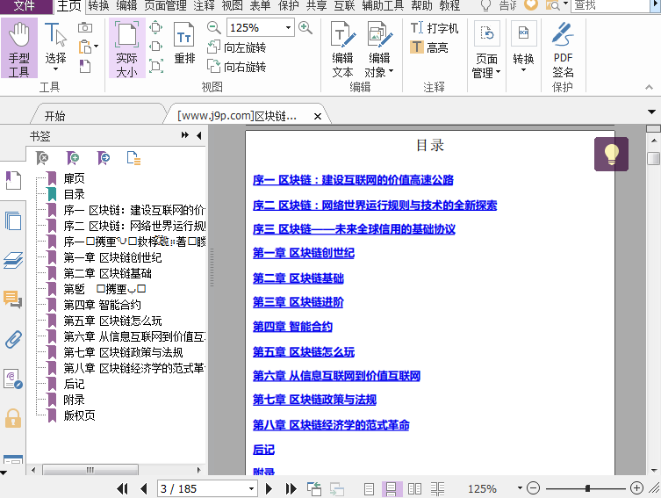This screenshot has height=498, width=661.
Task: Expand the bookmarks panel with double arrow
Action: tap(184, 135)
